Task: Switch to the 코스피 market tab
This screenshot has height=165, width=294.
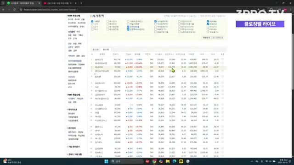Action: click(x=96, y=49)
